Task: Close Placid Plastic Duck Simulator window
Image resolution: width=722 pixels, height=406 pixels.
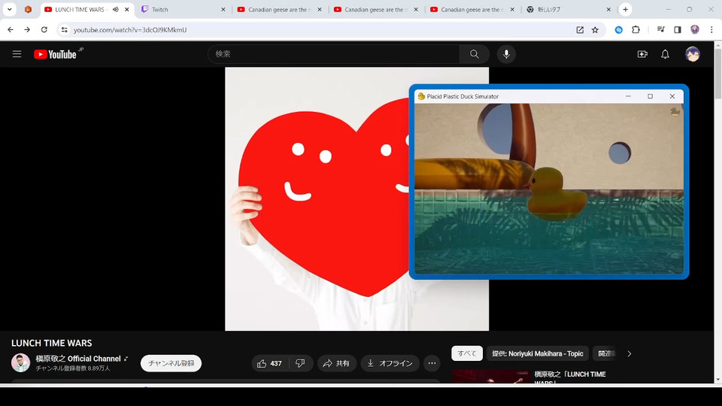Action: coord(672,96)
